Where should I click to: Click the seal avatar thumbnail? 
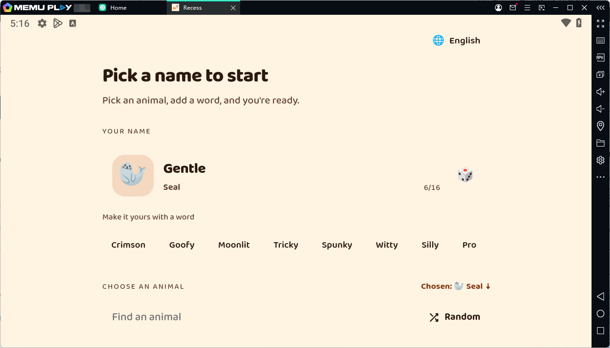tap(133, 176)
